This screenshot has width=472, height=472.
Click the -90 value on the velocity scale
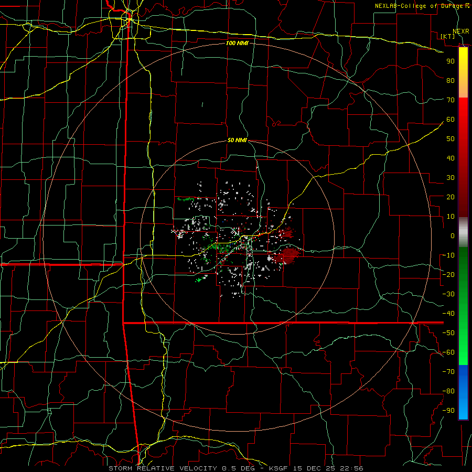click(x=448, y=411)
